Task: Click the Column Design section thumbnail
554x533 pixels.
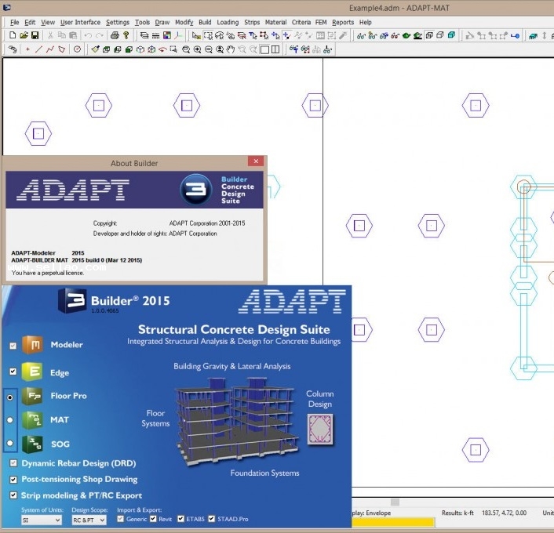Action: 320,430
